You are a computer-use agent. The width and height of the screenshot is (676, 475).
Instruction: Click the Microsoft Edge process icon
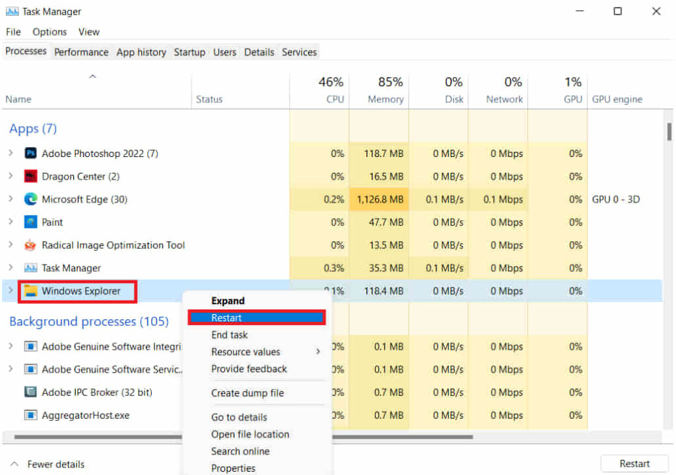30,199
